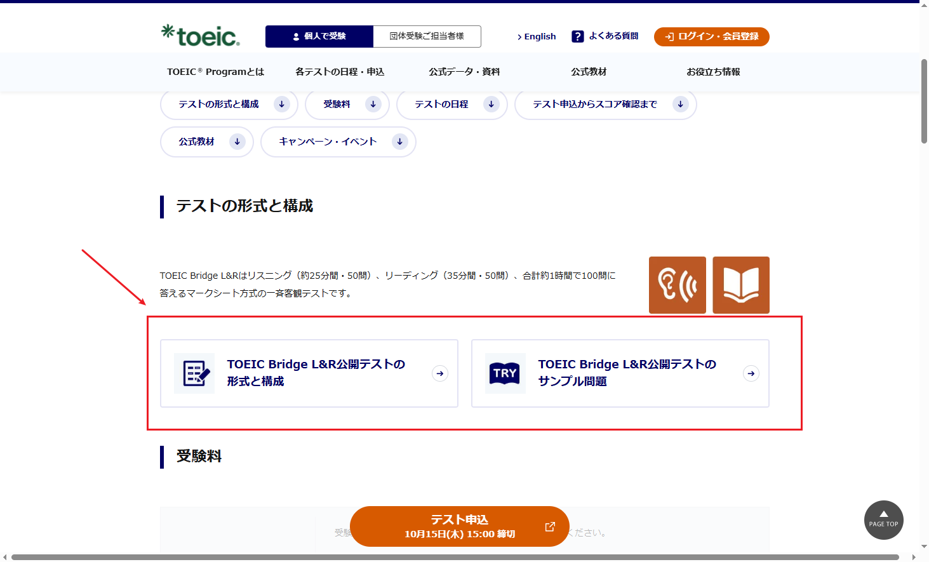Screen dimensions: 929x562
Task: Select the 個人で受験 toggle
Action: (319, 36)
